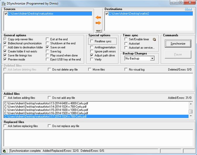The height and width of the screenshot is (155, 197).
Task: Select 17-2014-1024 x 768-Corfu.pdf entry
Action: click(96, 116)
